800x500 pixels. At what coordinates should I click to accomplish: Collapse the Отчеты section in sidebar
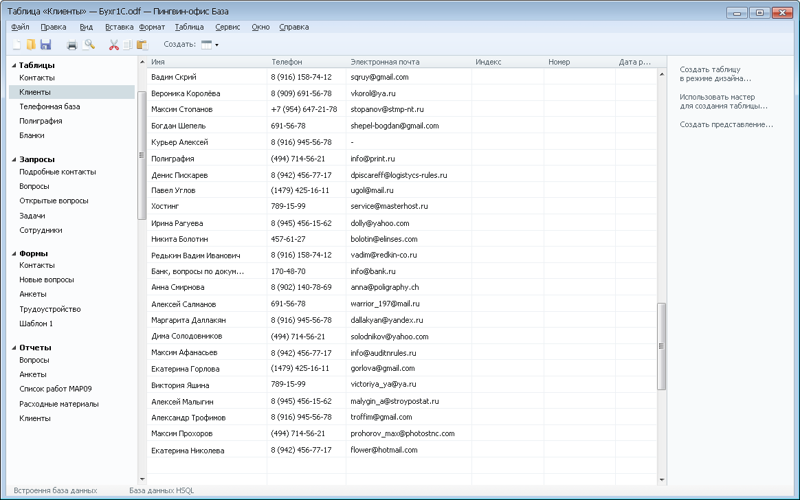point(13,348)
